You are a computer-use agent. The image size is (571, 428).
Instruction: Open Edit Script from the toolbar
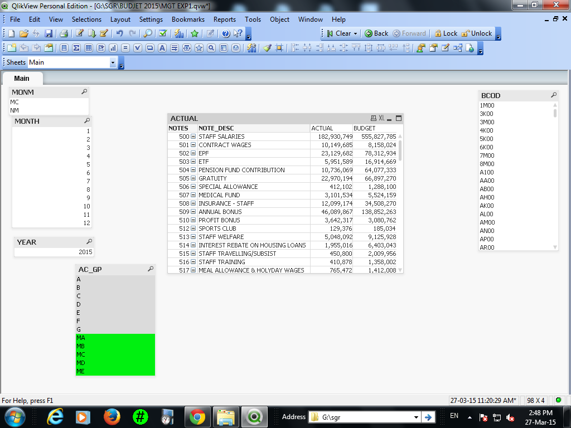point(79,33)
